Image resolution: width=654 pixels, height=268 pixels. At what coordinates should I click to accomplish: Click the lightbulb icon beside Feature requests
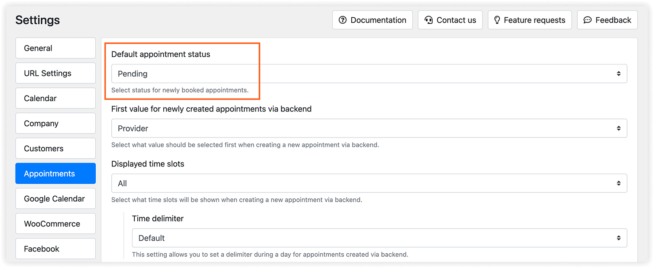497,20
